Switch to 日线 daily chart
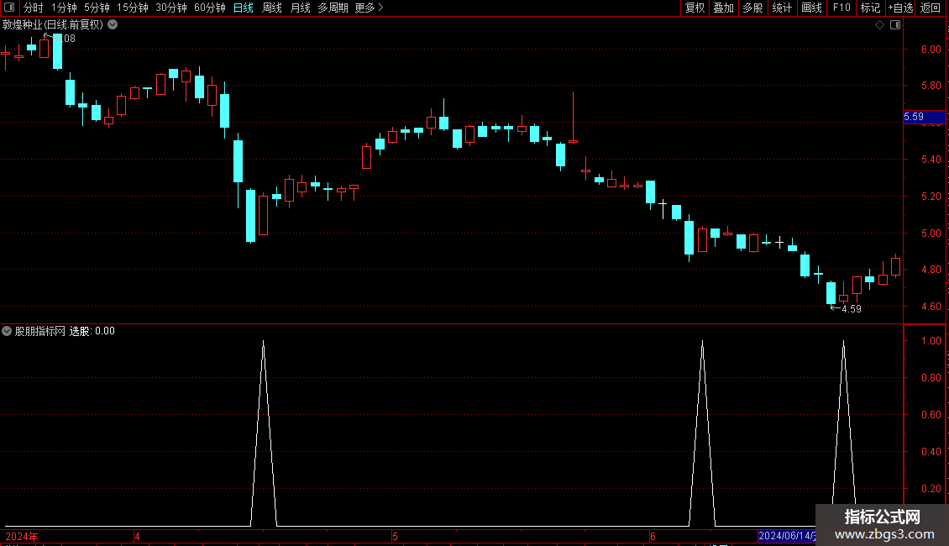Viewport: 949px width, 546px height. click(x=244, y=8)
